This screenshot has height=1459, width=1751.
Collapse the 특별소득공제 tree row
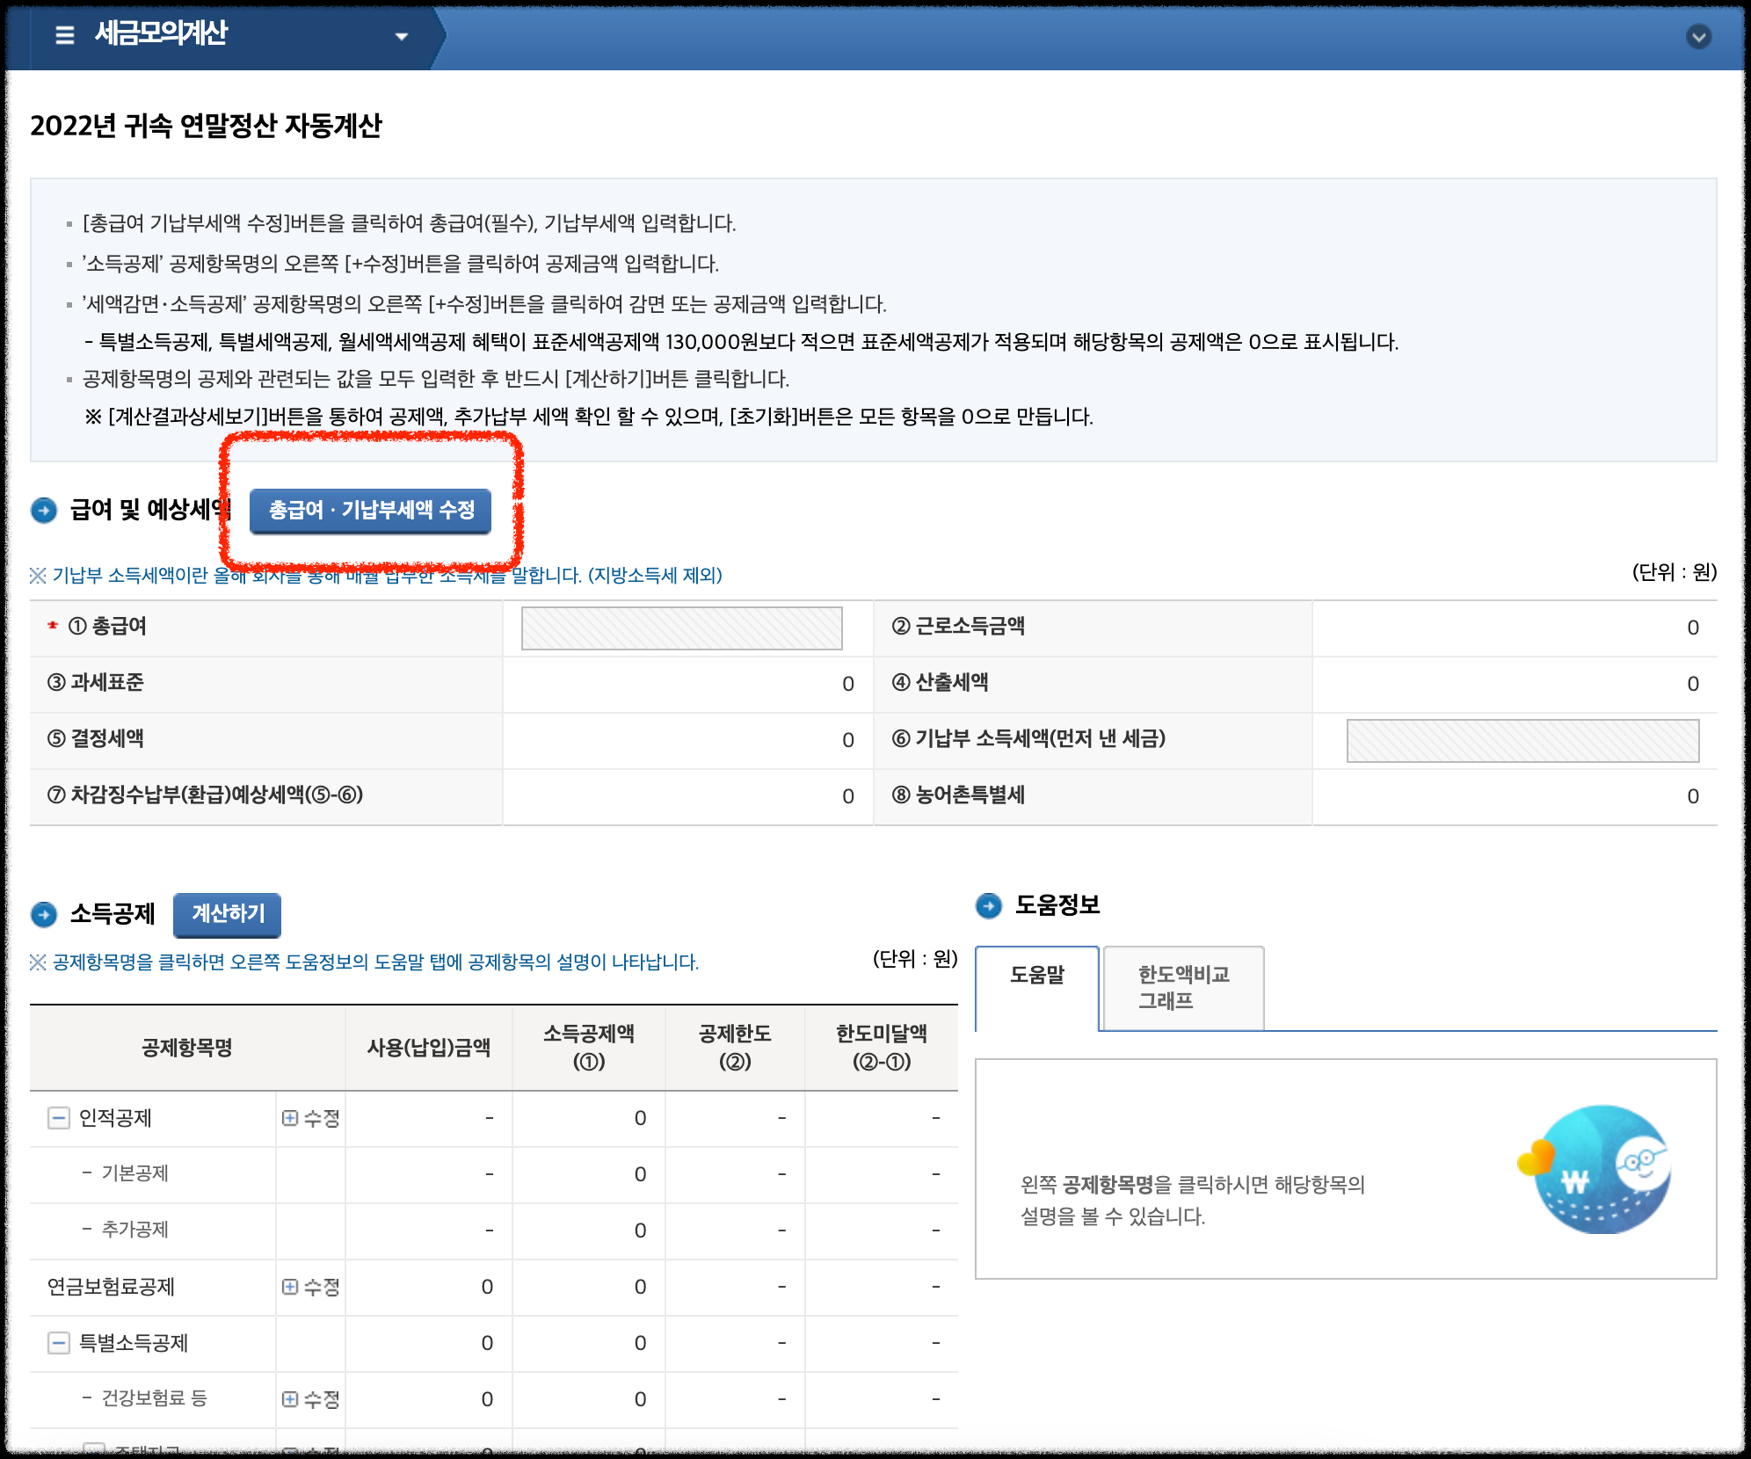(59, 1343)
